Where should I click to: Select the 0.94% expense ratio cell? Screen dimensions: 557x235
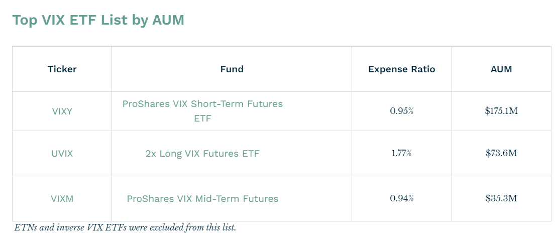[401, 198]
